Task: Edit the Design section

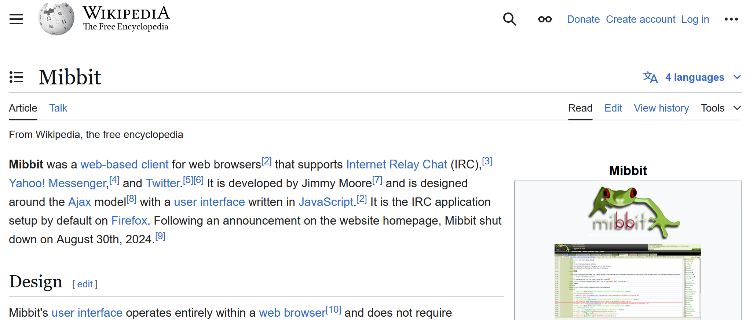Action: pos(85,284)
